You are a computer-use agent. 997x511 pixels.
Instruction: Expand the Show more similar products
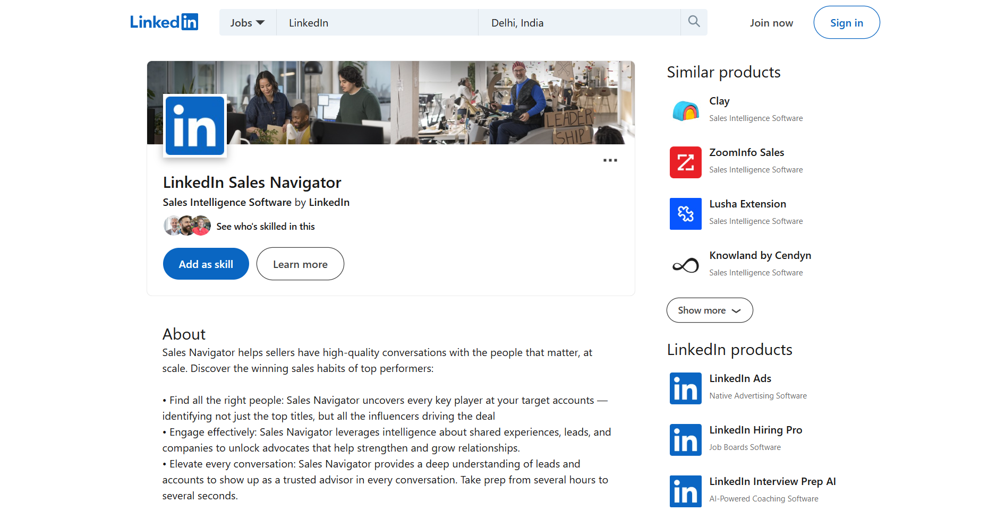tap(710, 310)
